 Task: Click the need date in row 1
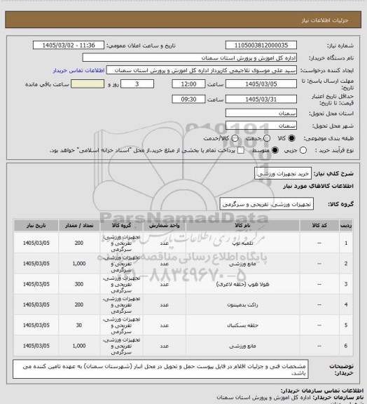tap(36, 243)
